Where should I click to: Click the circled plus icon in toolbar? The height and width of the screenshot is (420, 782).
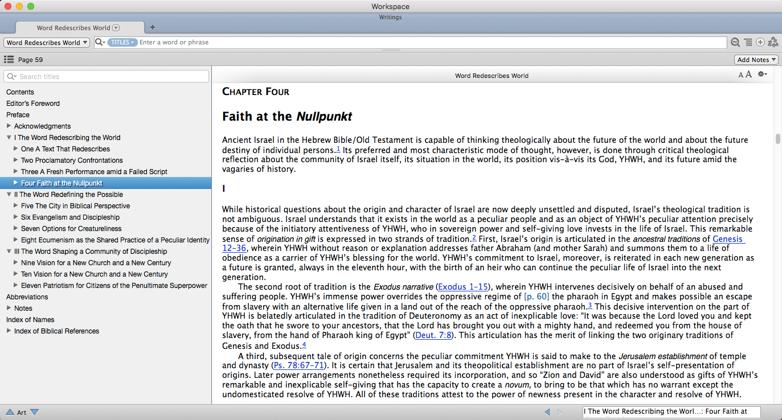pyautogui.click(x=760, y=43)
